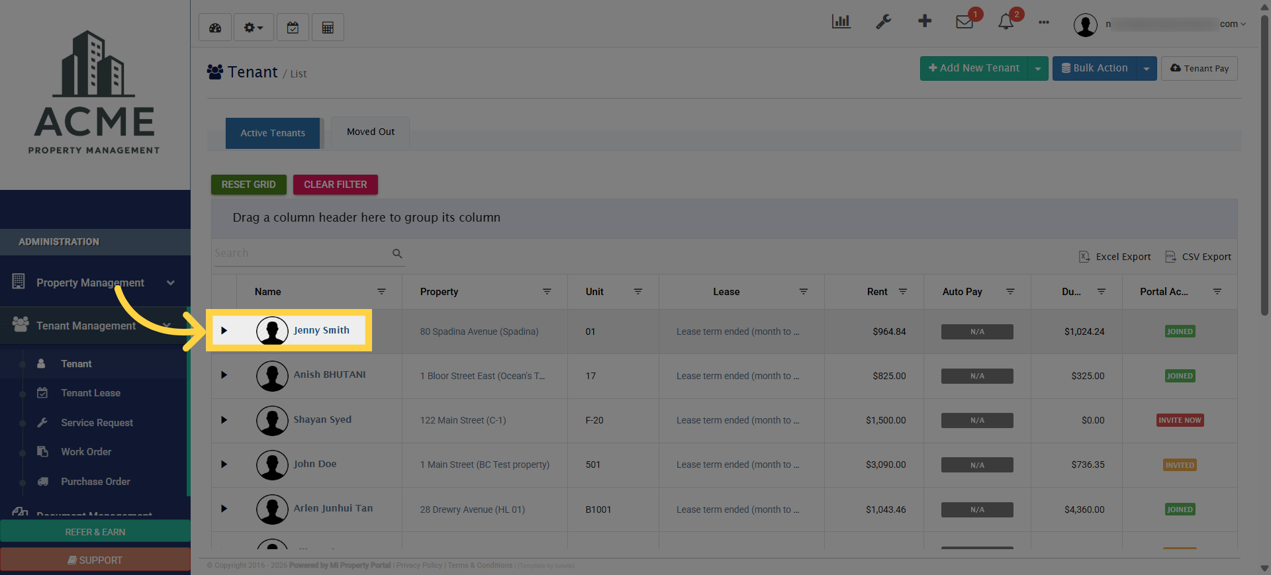Expand Property Management in the sidebar

[95, 283]
